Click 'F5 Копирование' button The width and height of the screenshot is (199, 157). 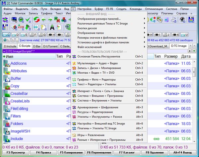point(71,152)
